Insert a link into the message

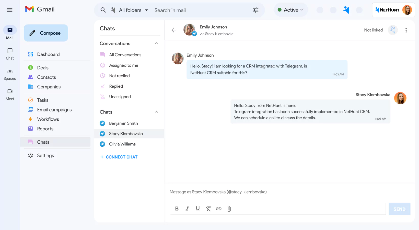pos(219,209)
